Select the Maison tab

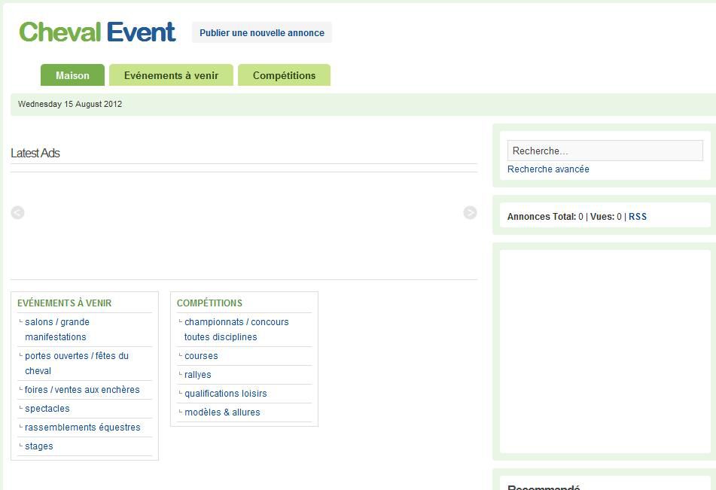tap(72, 75)
